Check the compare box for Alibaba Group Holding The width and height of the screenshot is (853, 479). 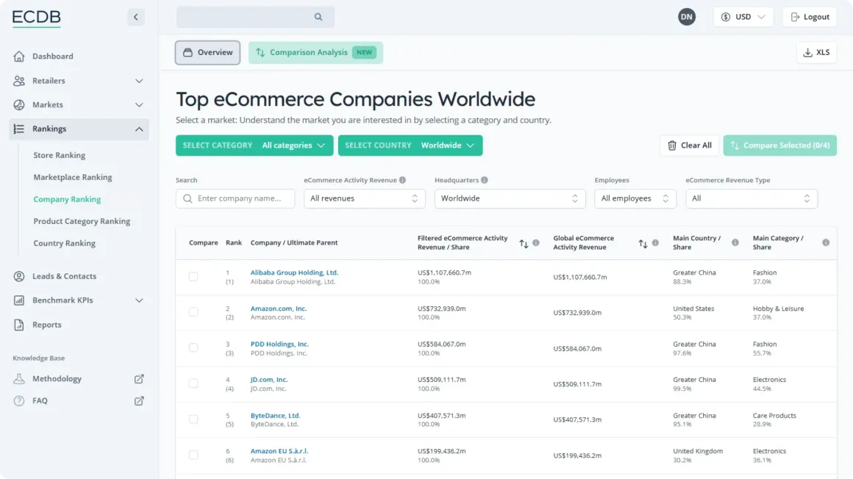point(193,276)
